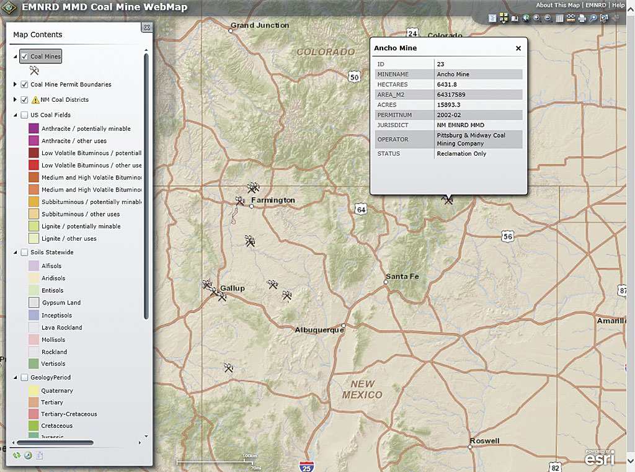
Task: Click the Map Contents vertical scrollbar thumb
Action: 146,186
